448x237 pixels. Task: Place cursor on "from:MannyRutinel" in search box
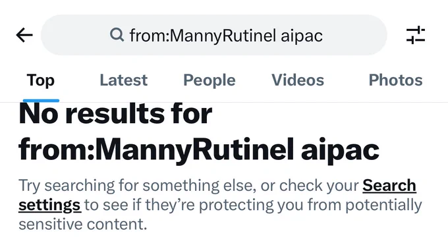(x=203, y=36)
